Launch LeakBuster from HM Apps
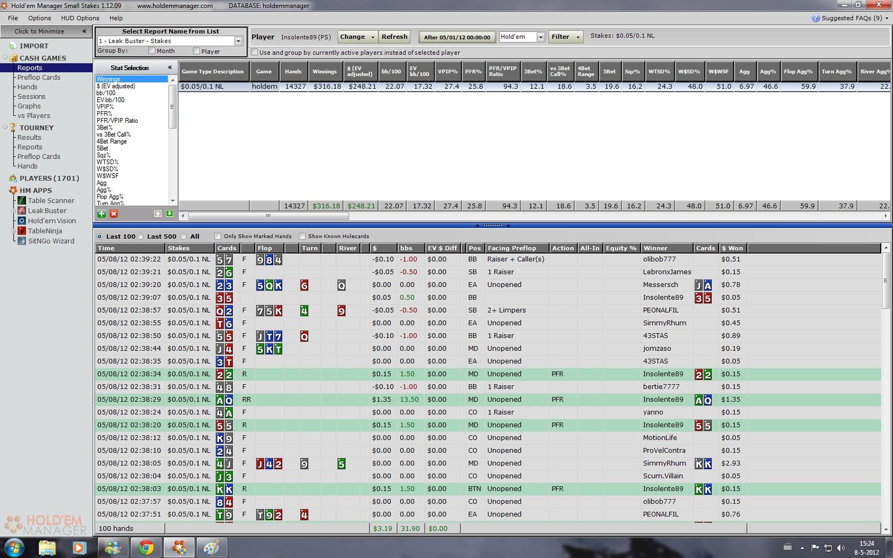This screenshot has width=893, height=558. pos(47,211)
